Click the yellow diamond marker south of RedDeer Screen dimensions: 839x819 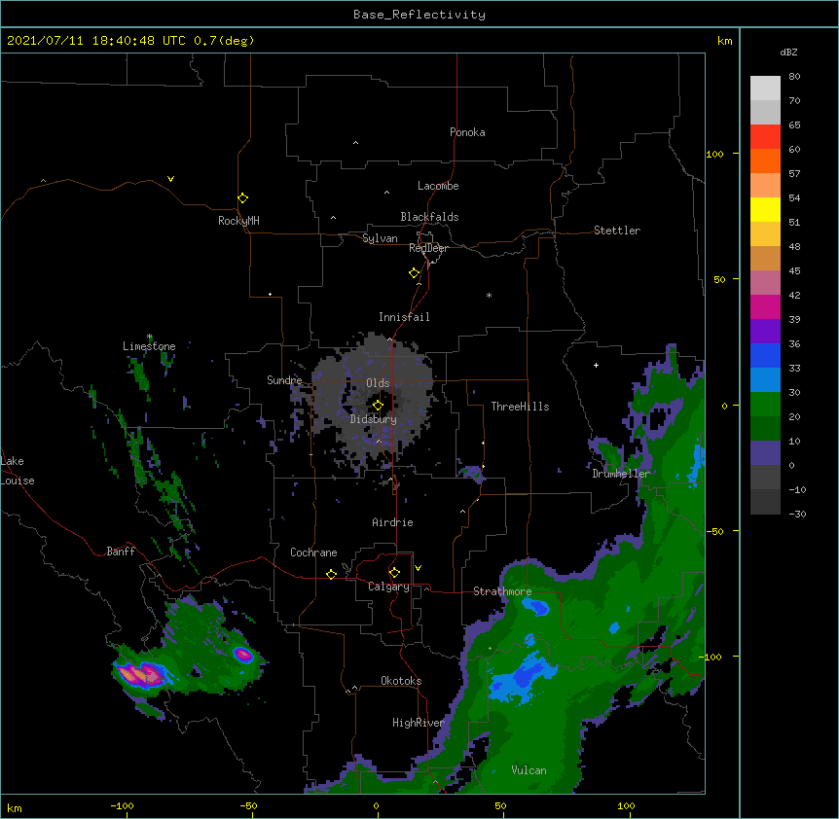(x=415, y=273)
